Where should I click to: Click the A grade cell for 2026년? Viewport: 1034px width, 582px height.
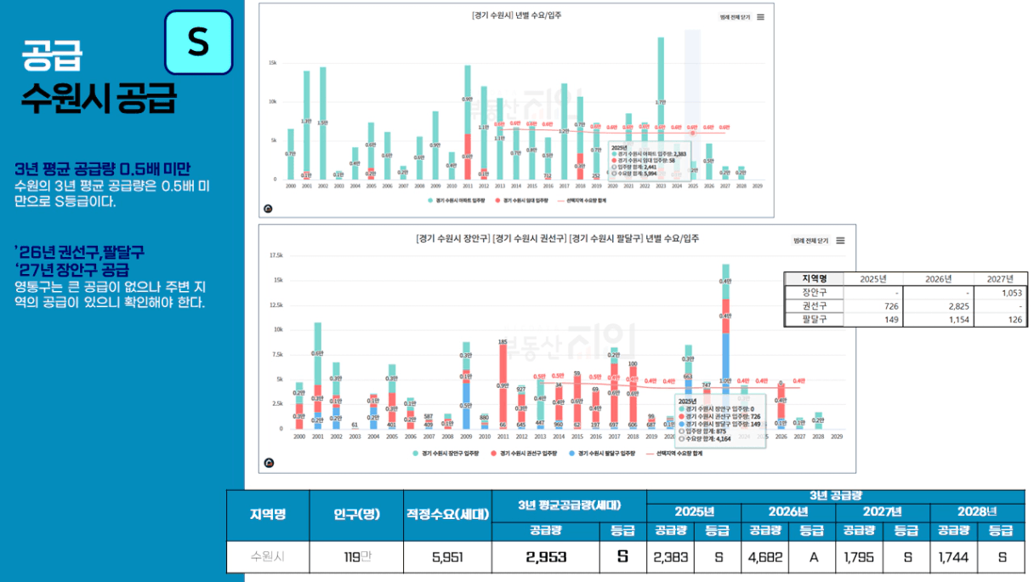(x=812, y=556)
